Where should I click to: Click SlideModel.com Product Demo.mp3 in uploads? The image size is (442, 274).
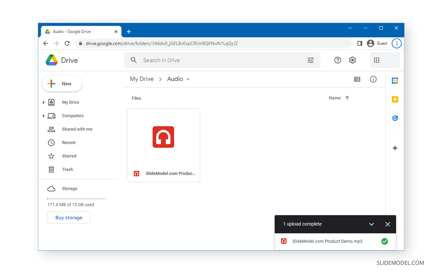coord(327,241)
